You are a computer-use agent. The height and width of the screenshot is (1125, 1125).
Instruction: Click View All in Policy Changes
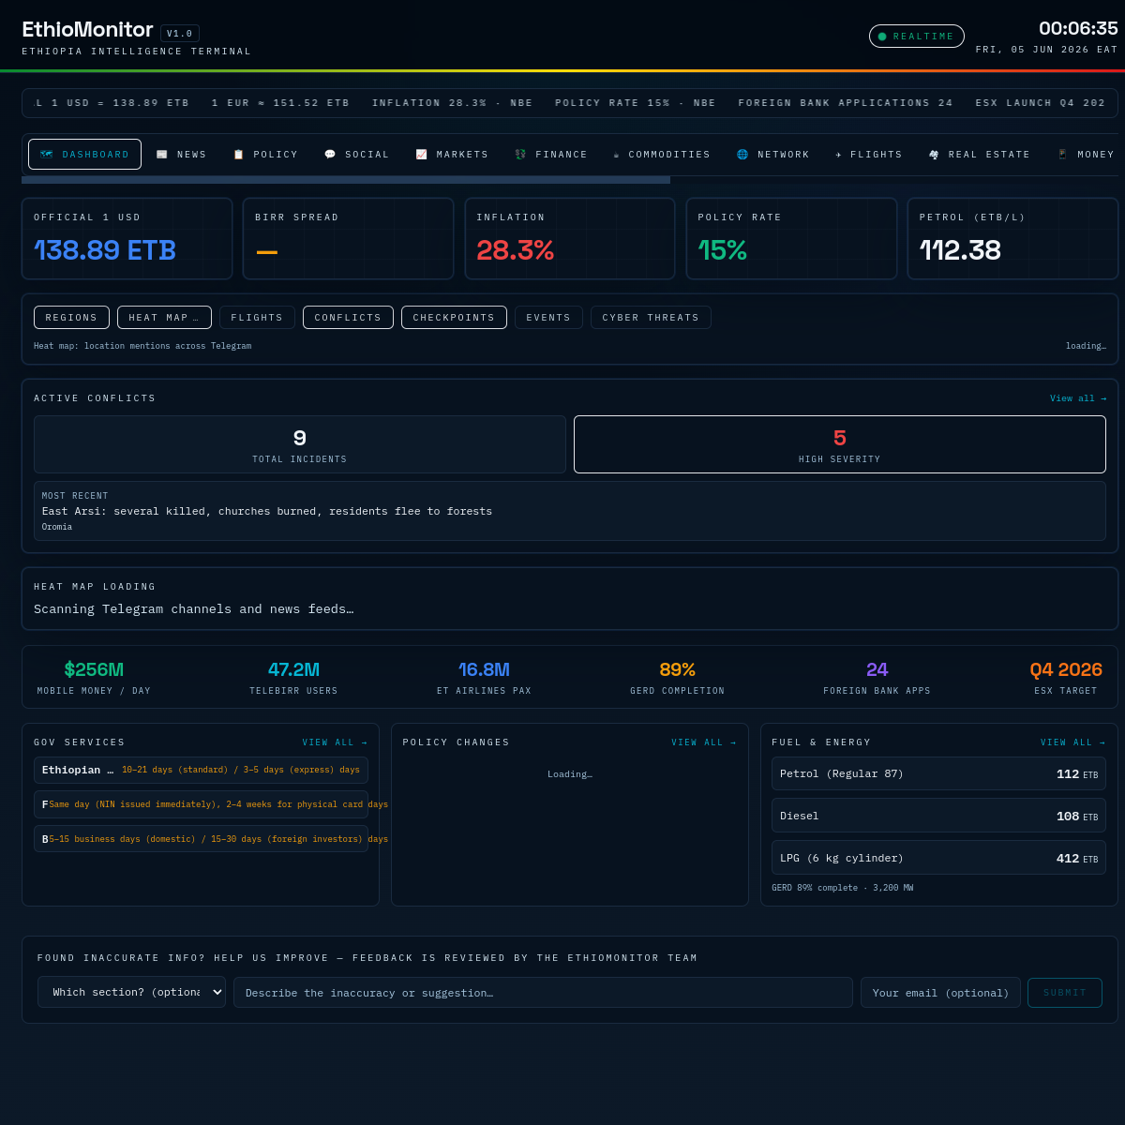704,742
